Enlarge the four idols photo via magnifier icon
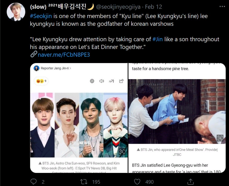This screenshot has height=186, width=229. pyautogui.click(x=122, y=152)
